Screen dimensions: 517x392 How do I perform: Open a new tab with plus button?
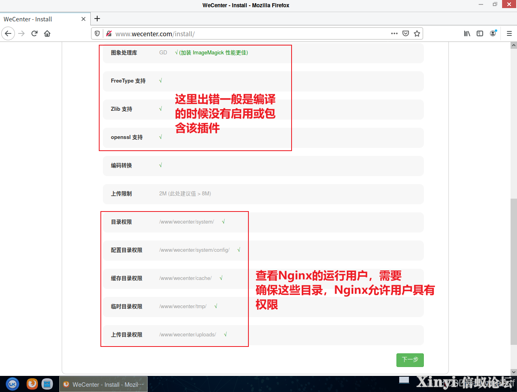tap(97, 19)
